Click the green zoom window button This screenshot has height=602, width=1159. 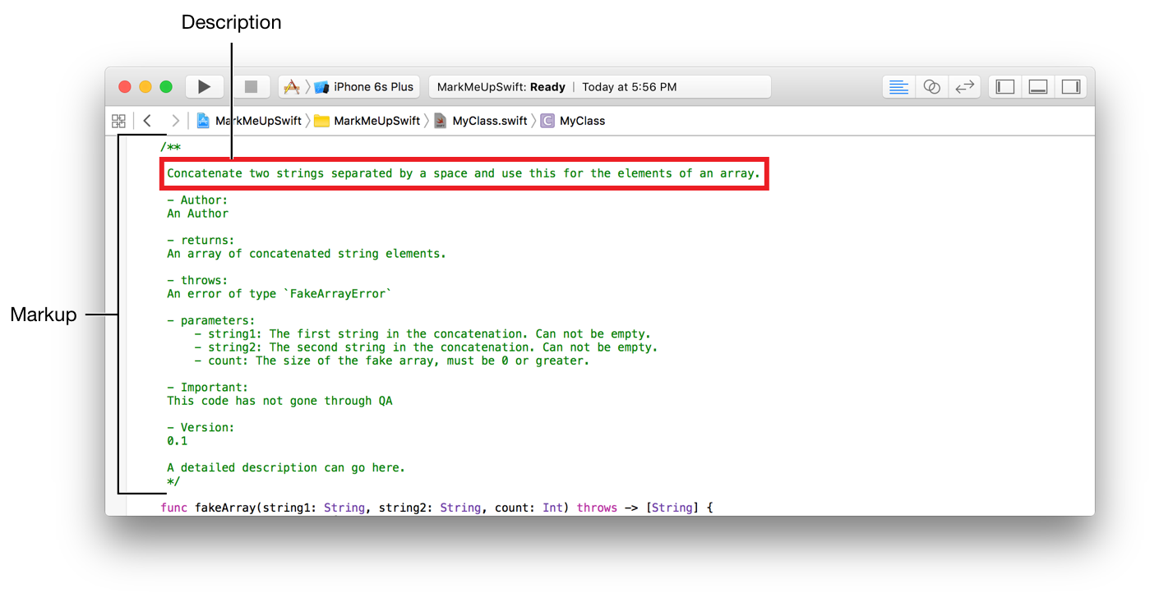click(166, 87)
